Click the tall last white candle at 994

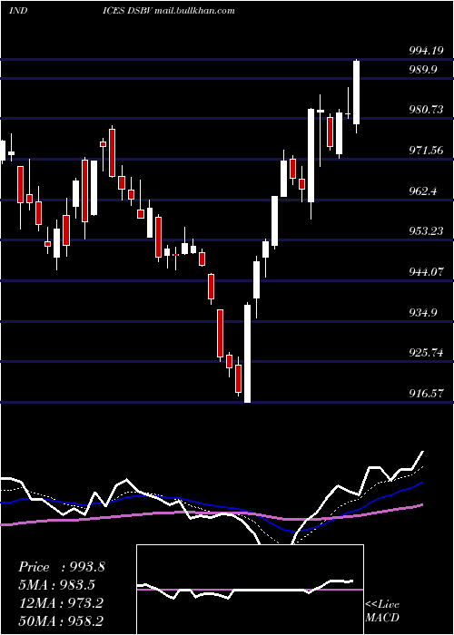click(x=356, y=93)
